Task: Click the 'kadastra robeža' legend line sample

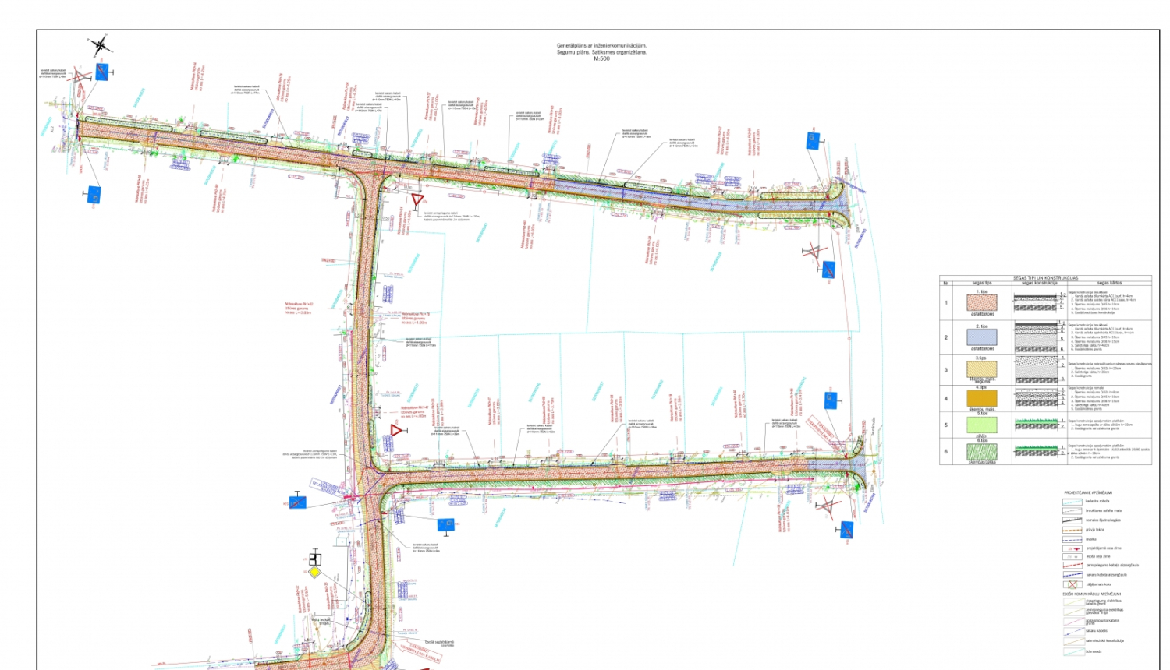Action: click(1072, 501)
